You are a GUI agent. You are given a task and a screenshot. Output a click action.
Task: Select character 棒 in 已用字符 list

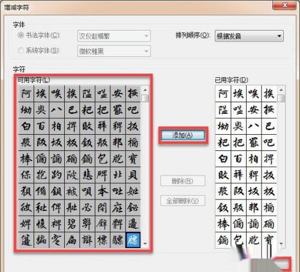223,224
